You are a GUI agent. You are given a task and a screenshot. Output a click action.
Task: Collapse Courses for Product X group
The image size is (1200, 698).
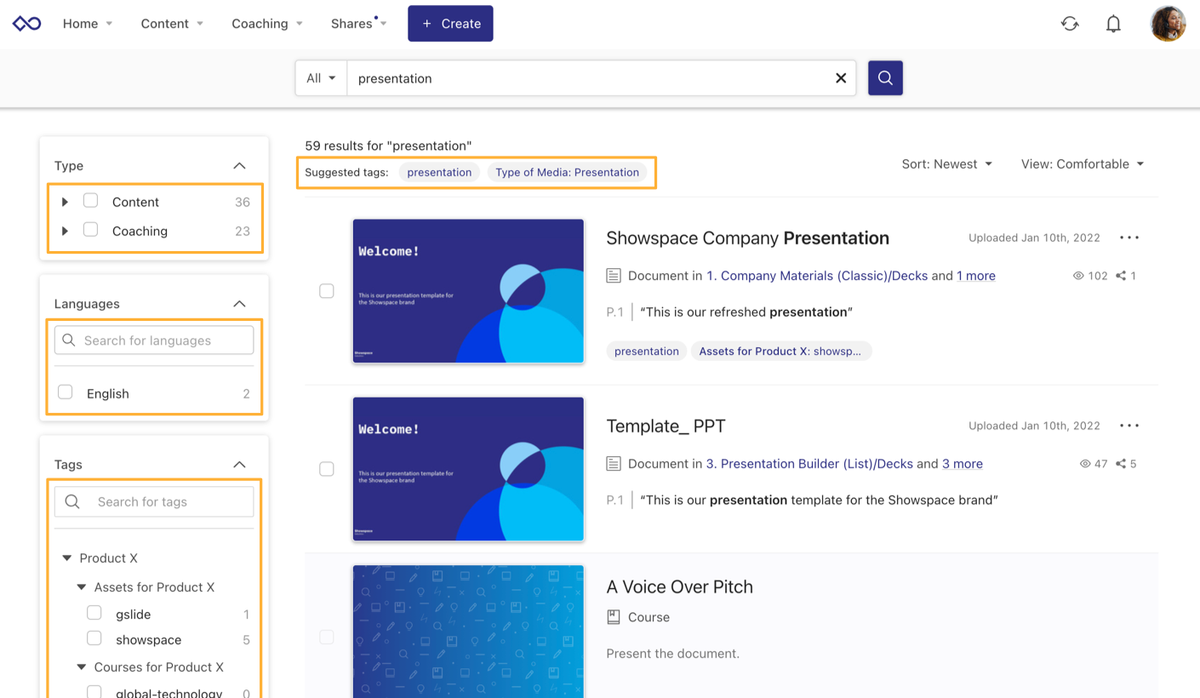(x=82, y=667)
